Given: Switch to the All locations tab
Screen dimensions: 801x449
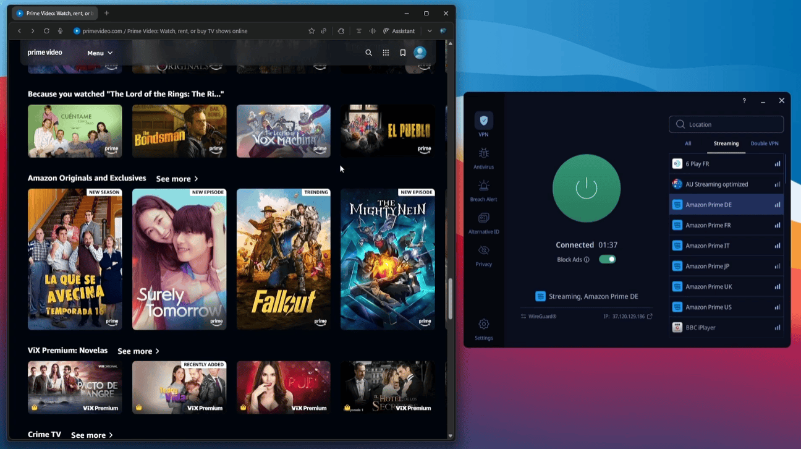Looking at the screenshot, I should coord(688,143).
